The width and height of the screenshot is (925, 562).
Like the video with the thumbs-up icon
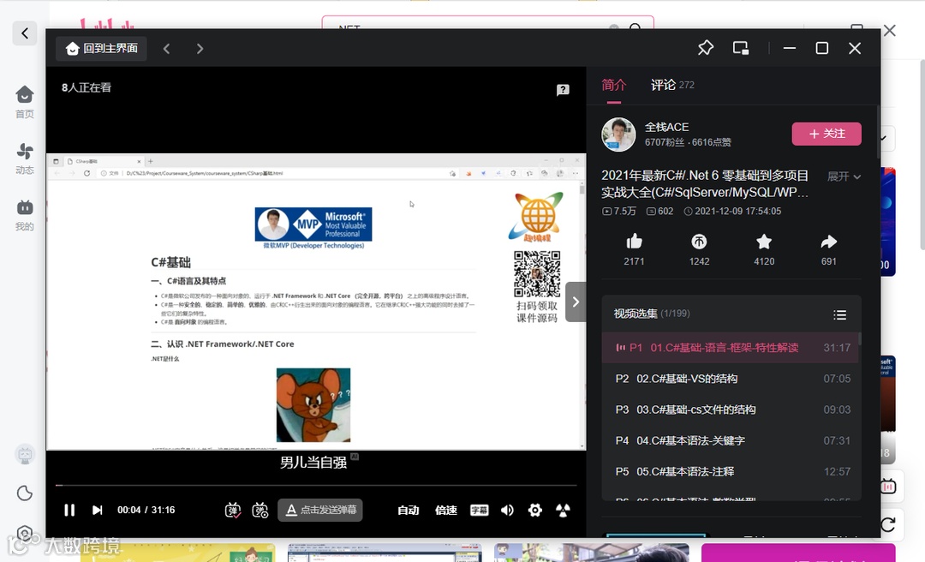(634, 248)
